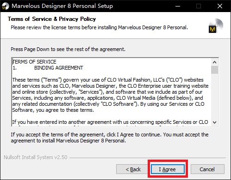231x180 pixels.
Task: Cancel the Marvelous Designer installation
Action: pyautogui.click(x=207, y=169)
